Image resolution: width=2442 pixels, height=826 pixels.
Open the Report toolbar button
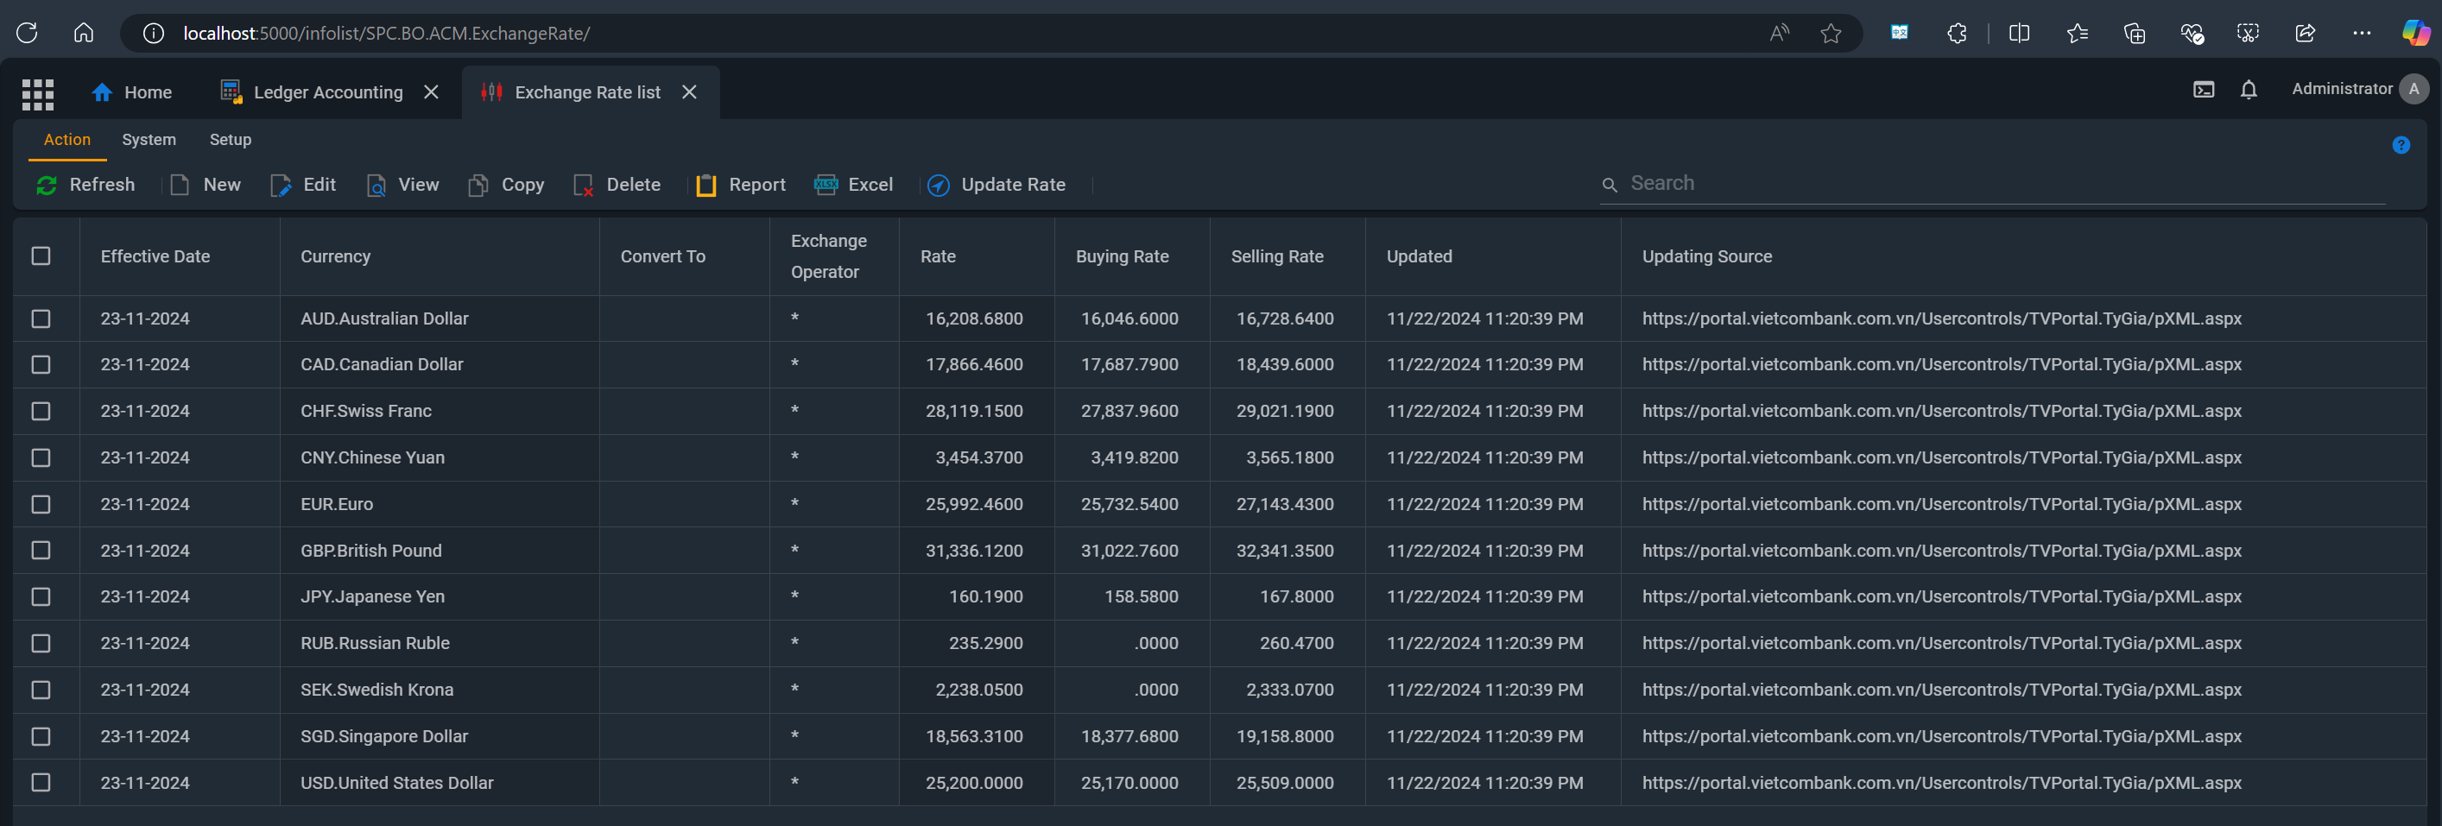[740, 185]
